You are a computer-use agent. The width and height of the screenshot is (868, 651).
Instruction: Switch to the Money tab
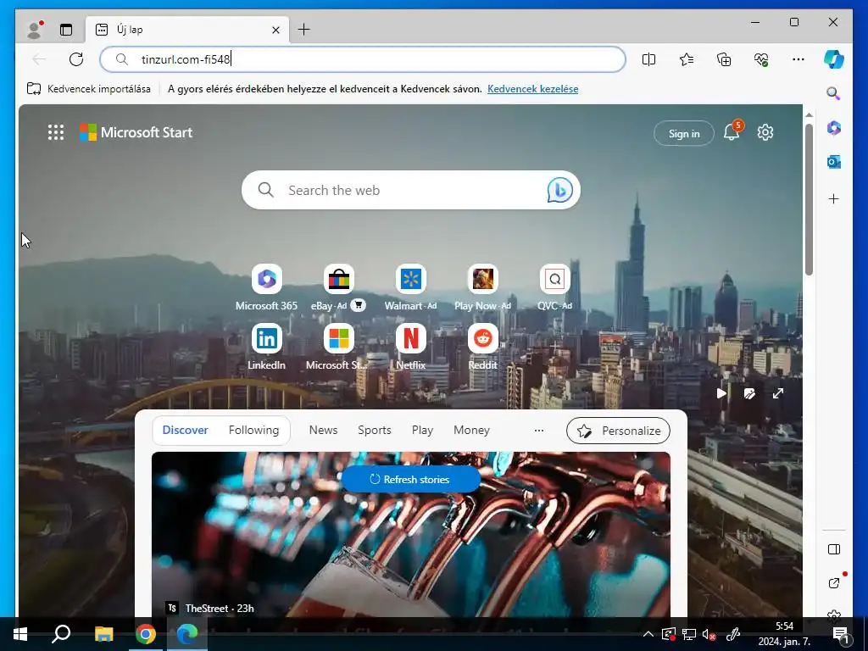pos(471,430)
